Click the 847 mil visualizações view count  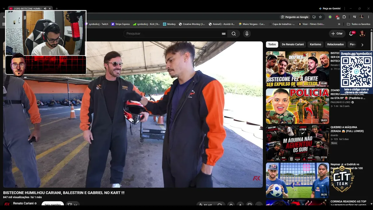coord(16,197)
